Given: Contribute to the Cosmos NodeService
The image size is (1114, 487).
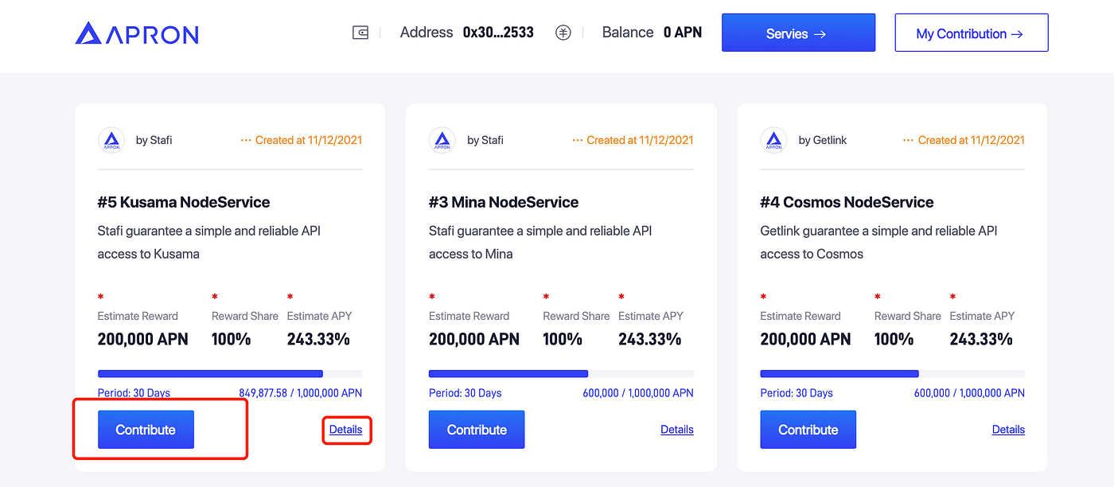Looking at the screenshot, I should pos(808,430).
